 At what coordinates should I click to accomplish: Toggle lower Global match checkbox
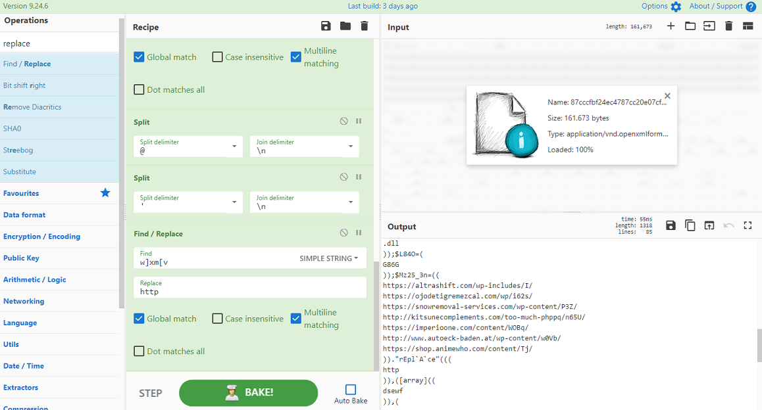click(x=139, y=318)
